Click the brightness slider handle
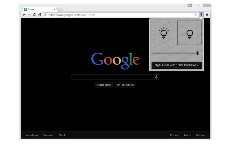Viewport: 230px width, 144px height. point(197,53)
